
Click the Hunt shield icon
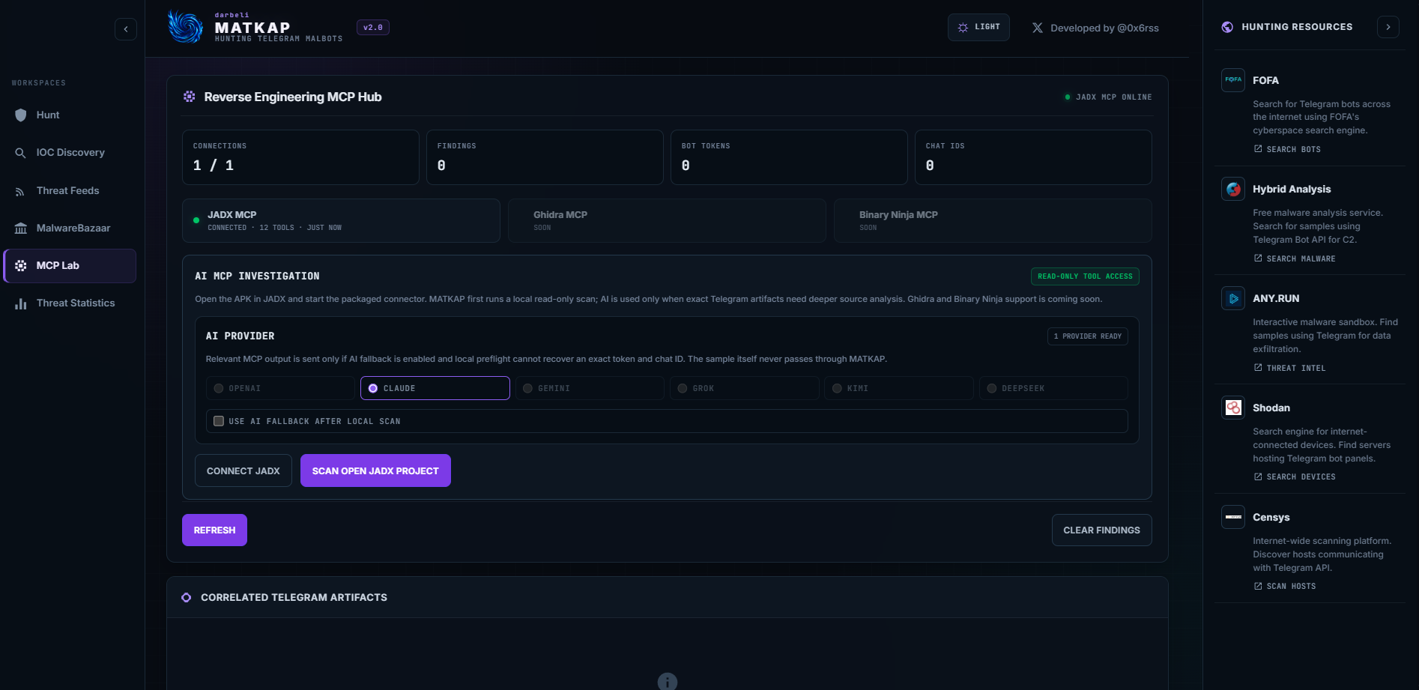21,115
